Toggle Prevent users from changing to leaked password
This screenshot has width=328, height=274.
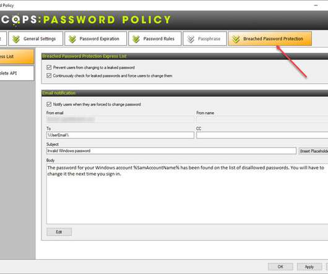[49, 67]
